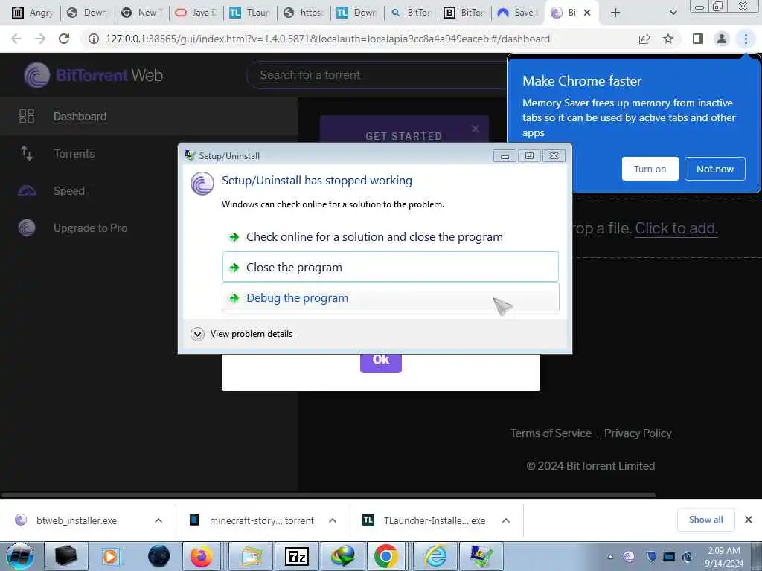Turn on Chrome Memory Saver

[x=650, y=169]
